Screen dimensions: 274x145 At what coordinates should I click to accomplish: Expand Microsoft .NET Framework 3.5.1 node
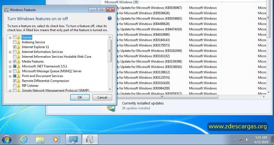10,67
